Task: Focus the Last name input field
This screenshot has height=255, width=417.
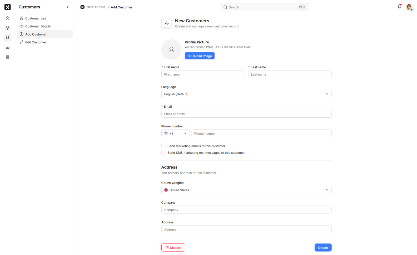Action: 290,74
